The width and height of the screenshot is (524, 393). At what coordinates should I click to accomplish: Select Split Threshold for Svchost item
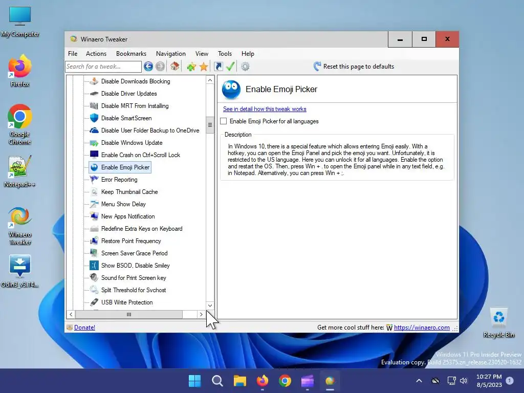pyautogui.click(x=134, y=290)
